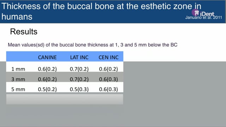
Task: Select the Results heading
Action: coord(24,31)
